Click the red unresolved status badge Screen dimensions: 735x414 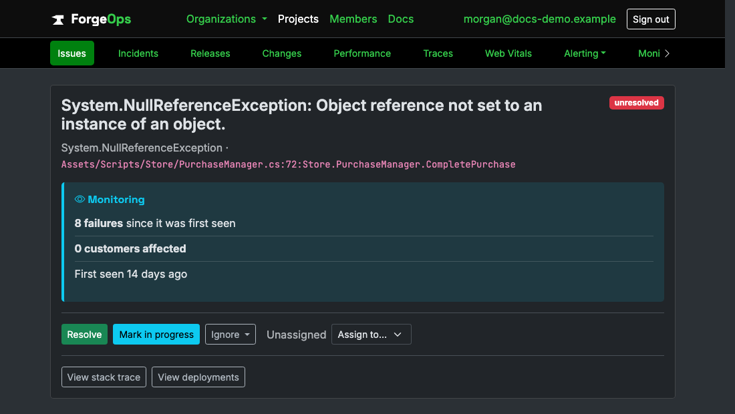636,103
